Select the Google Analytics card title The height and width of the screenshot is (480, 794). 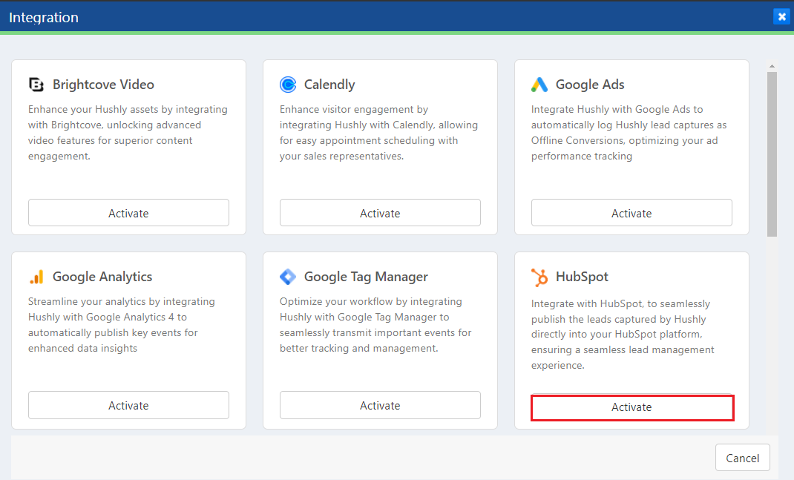pyautogui.click(x=102, y=277)
